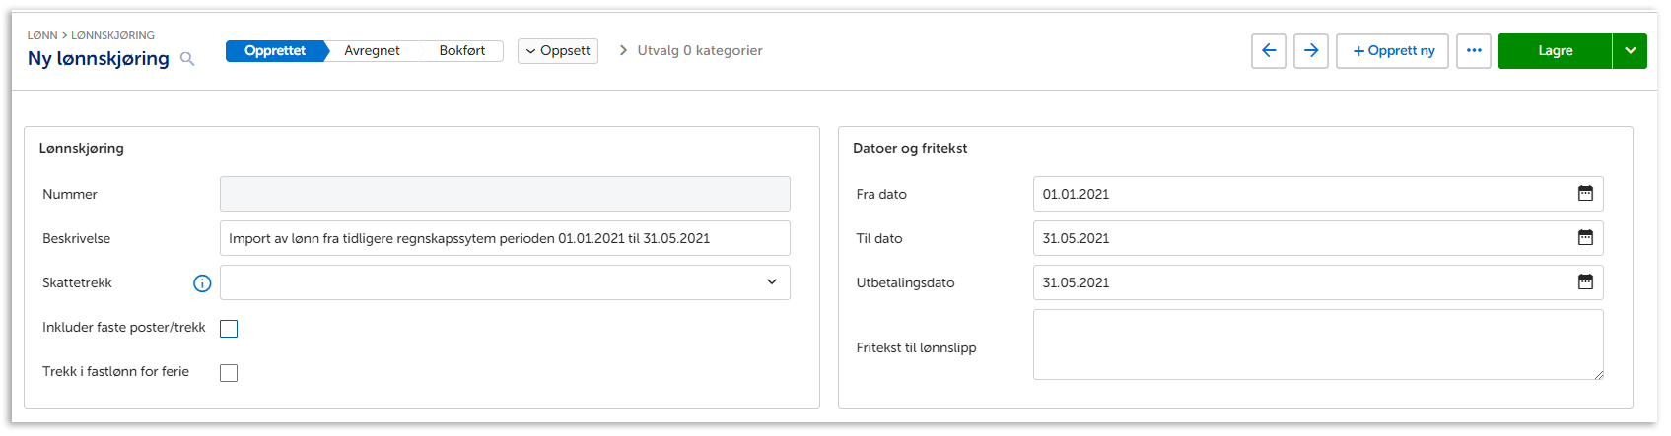Click the LØNN breadcrumb link
Image resolution: width=1671 pixels, height=436 pixels.
point(41,35)
